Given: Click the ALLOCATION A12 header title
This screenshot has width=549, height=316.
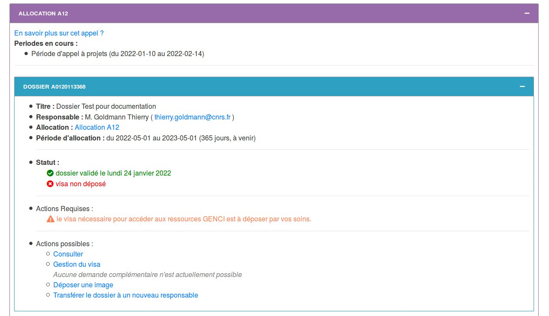Looking at the screenshot, I should click(x=43, y=13).
